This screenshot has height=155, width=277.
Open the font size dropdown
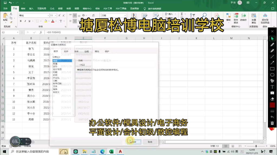tap(56, 15)
